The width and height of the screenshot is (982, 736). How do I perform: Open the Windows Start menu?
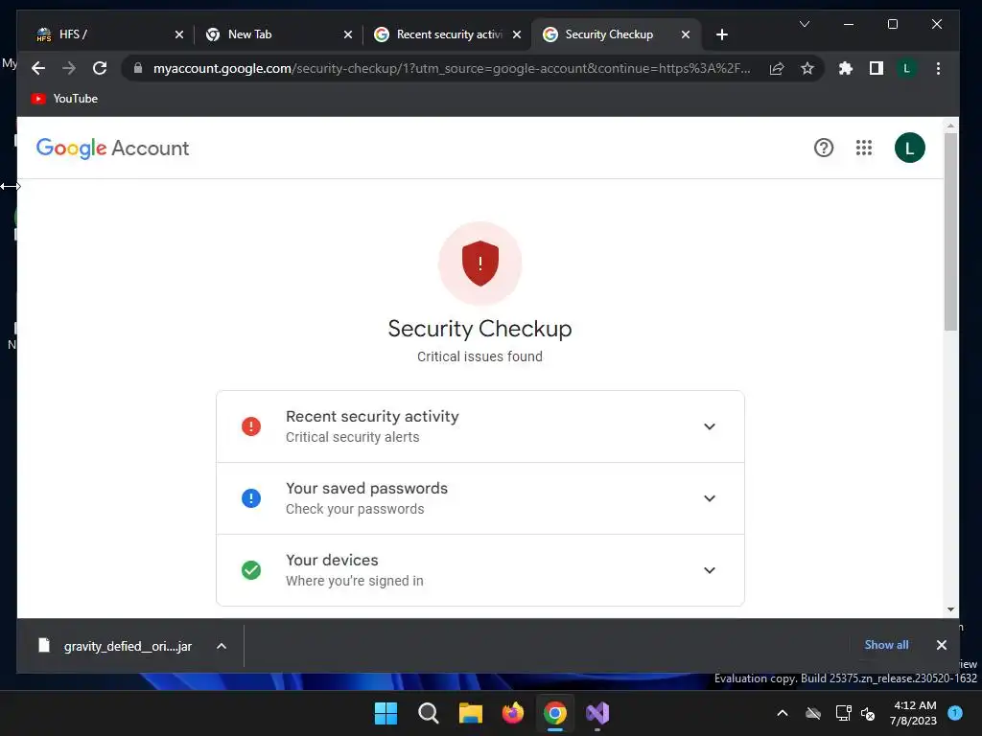pos(386,713)
